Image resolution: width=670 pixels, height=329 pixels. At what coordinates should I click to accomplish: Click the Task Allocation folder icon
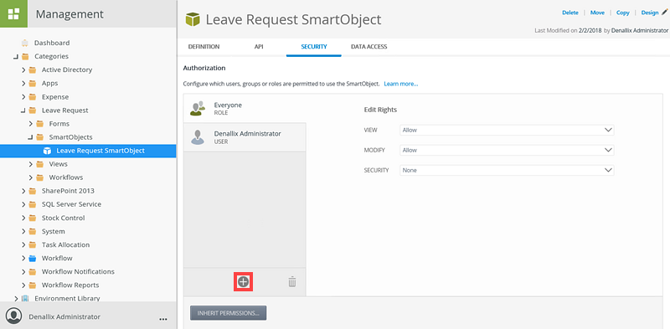pyautogui.click(x=33, y=244)
